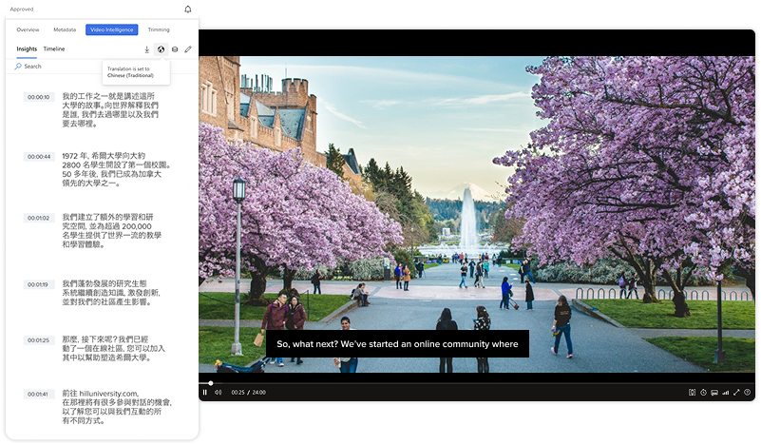The height and width of the screenshot is (445, 761).
Task: Click the search magnifier icon
Action: point(18,66)
